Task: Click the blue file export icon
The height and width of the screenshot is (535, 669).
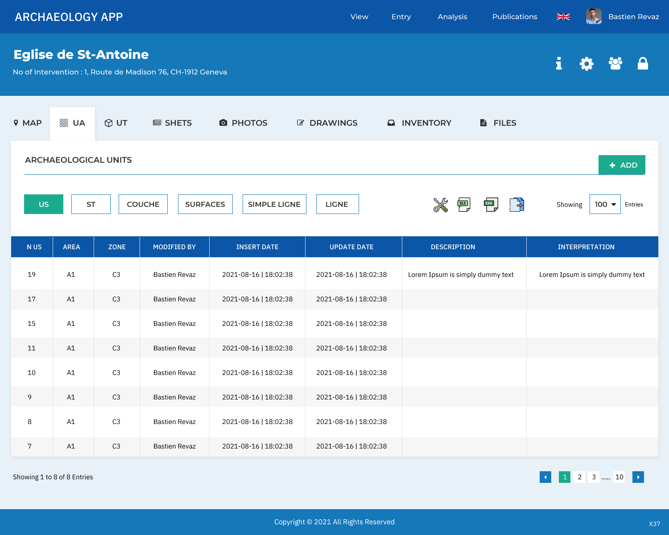Action: [517, 205]
